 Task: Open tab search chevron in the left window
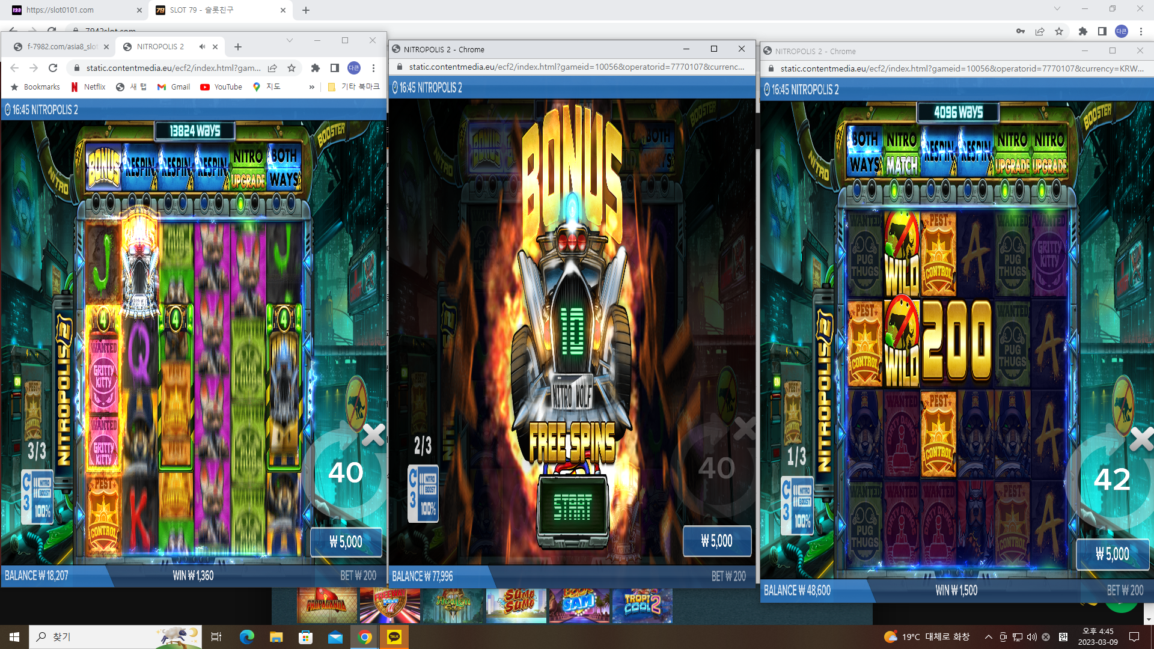pyautogui.click(x=289, y=40)
